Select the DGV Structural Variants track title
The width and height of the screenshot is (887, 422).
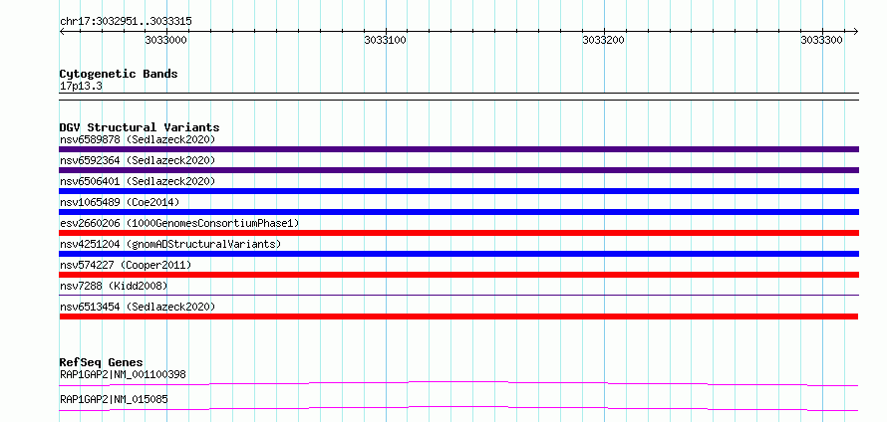coord(140,127)
